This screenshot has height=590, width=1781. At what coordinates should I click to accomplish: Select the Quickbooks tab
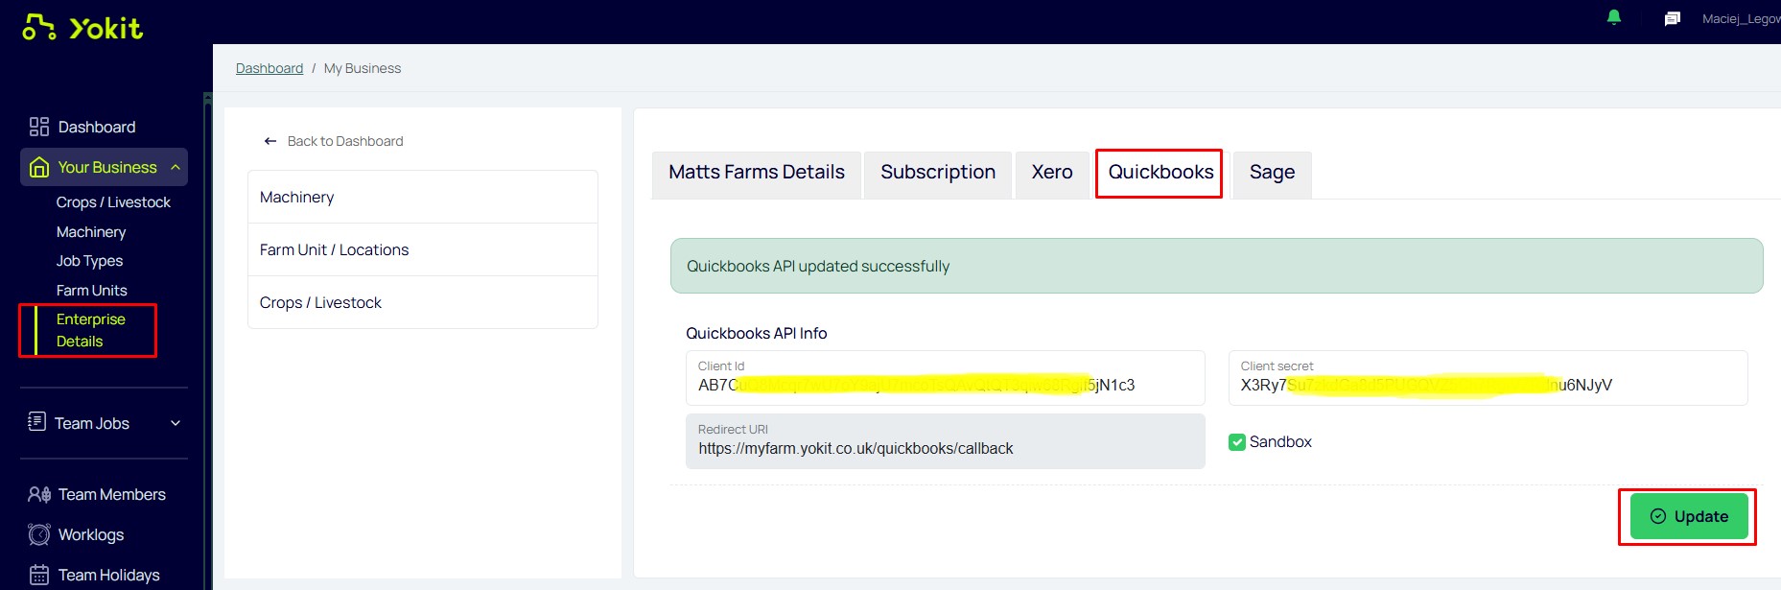1160,173
